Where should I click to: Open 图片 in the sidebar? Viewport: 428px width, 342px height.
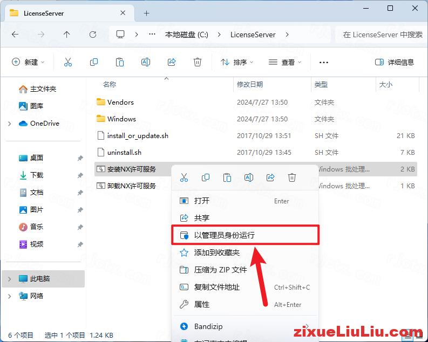[x=31, y=210]
